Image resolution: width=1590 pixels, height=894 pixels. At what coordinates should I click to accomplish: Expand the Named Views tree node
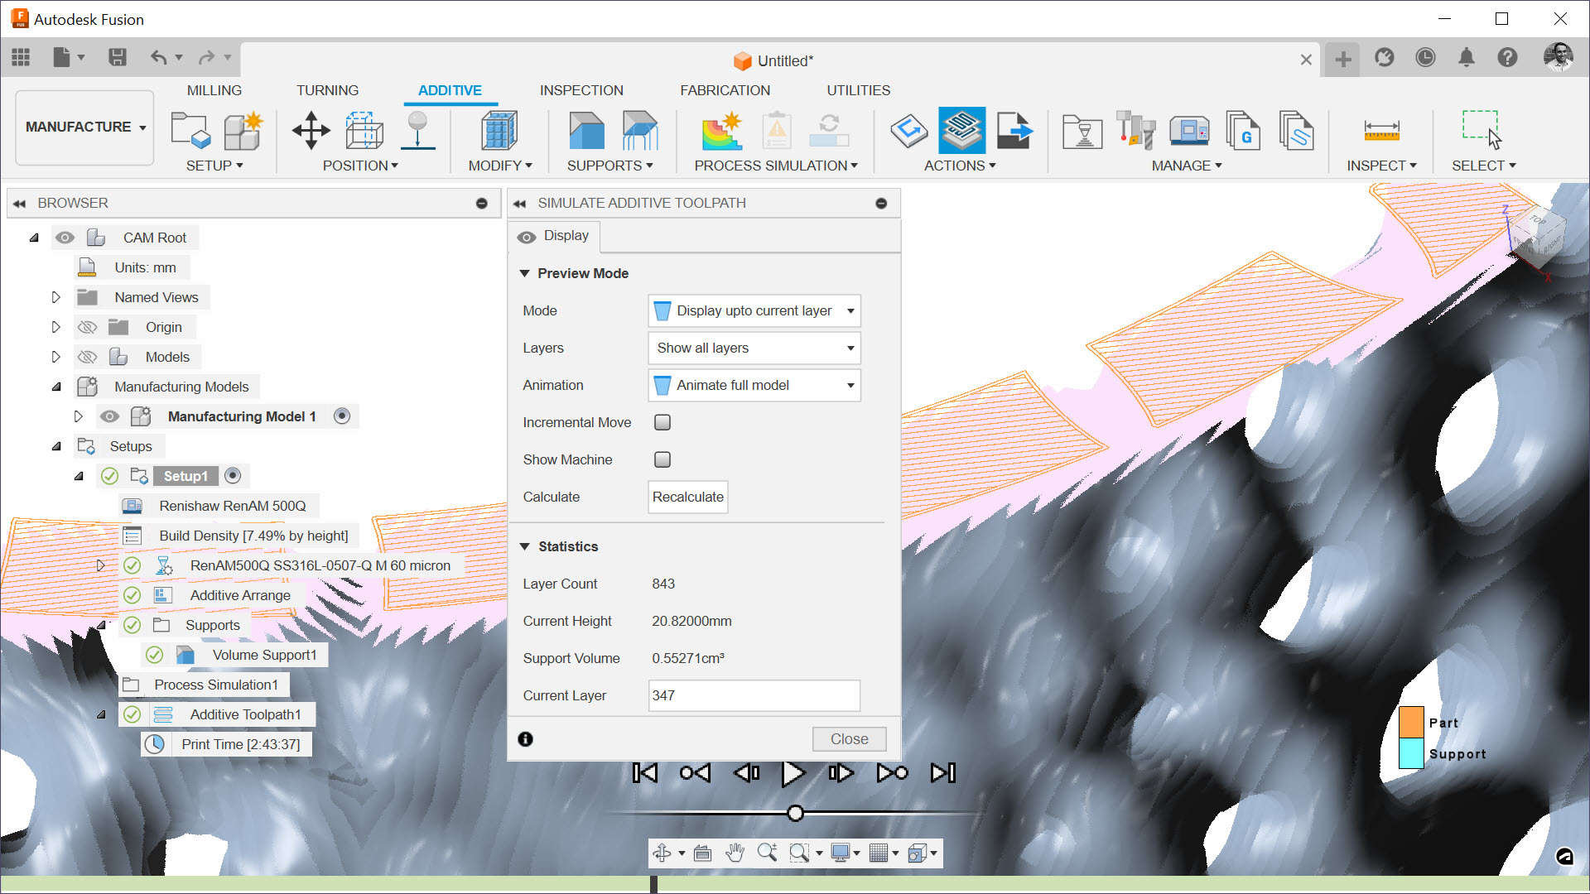tap(56, 297)
